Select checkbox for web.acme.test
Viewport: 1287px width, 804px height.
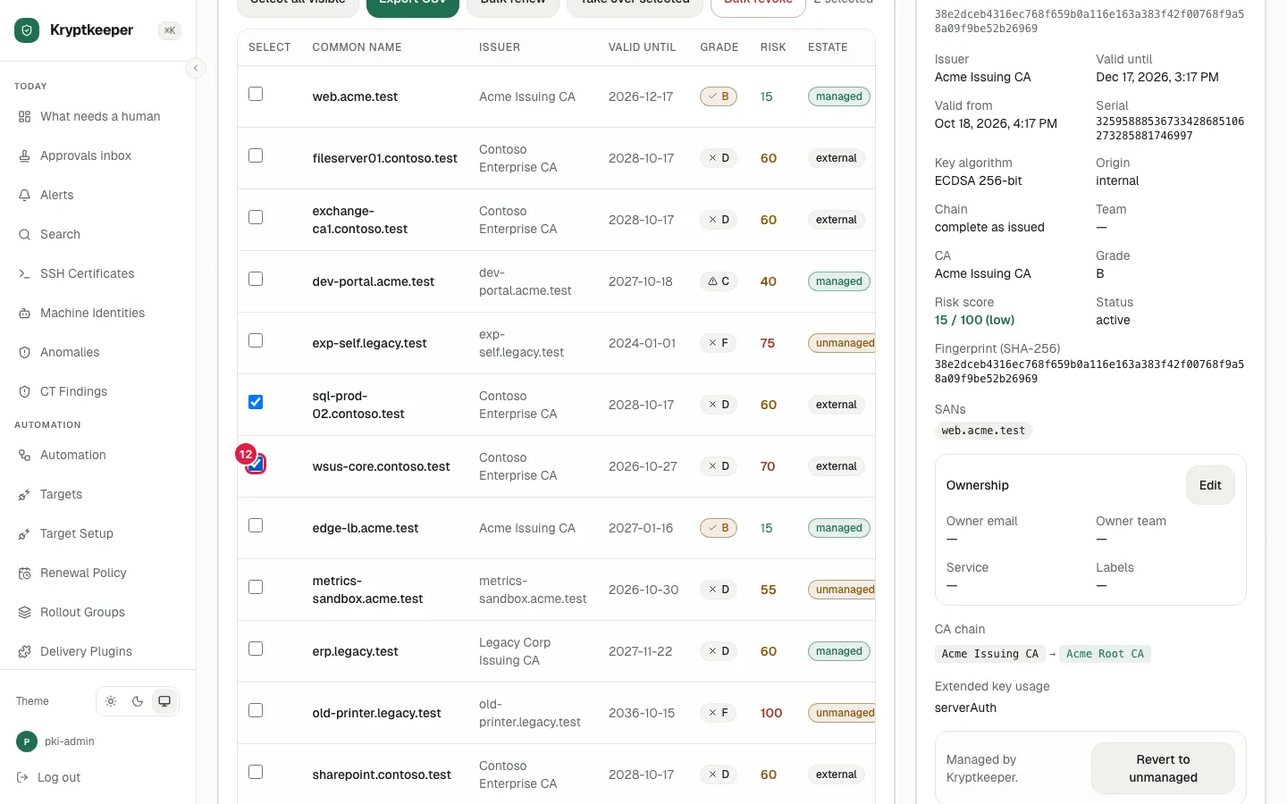pos(256,94)
